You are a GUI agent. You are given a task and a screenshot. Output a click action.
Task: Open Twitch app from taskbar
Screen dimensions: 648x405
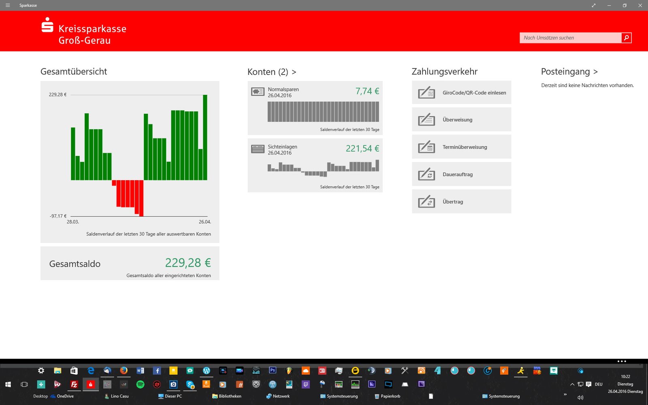click(306, 384)
